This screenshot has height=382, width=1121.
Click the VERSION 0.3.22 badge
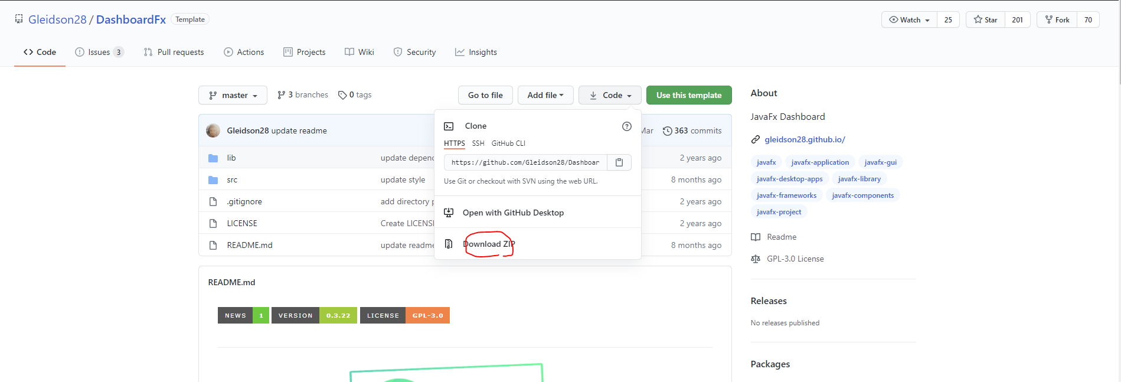pos(314,315)
